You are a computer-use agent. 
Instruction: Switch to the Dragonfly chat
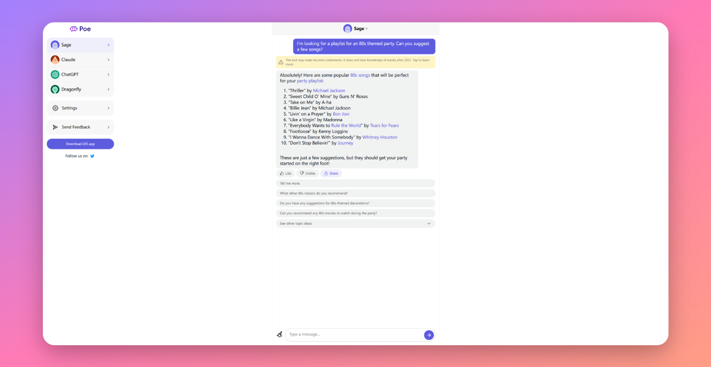(x=80, y=89)
